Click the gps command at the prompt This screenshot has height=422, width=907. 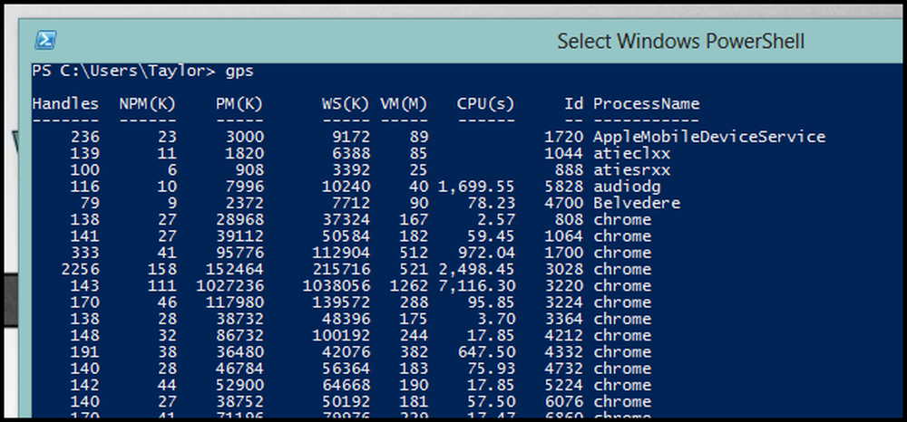click(x=239, y=72)
